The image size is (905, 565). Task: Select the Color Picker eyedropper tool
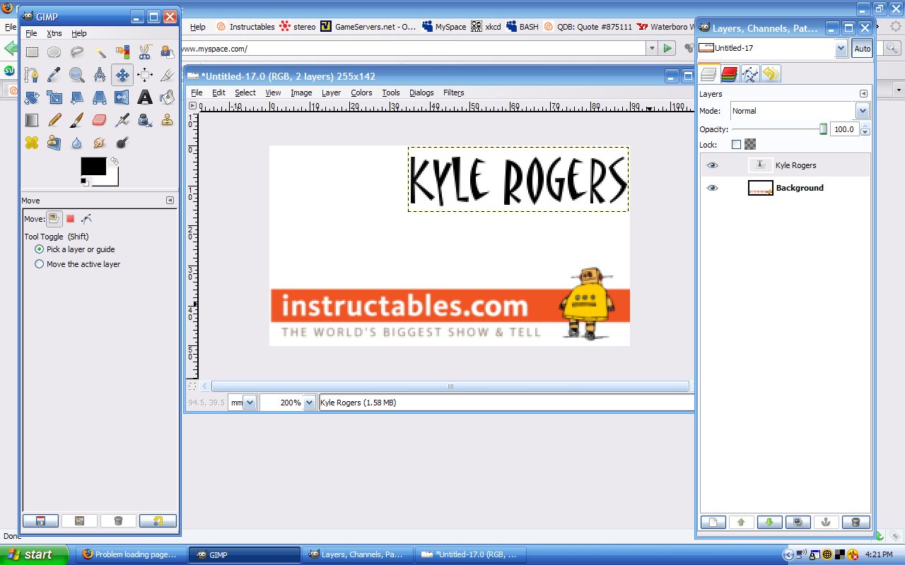pyautogui.click(x=54, y=74)
